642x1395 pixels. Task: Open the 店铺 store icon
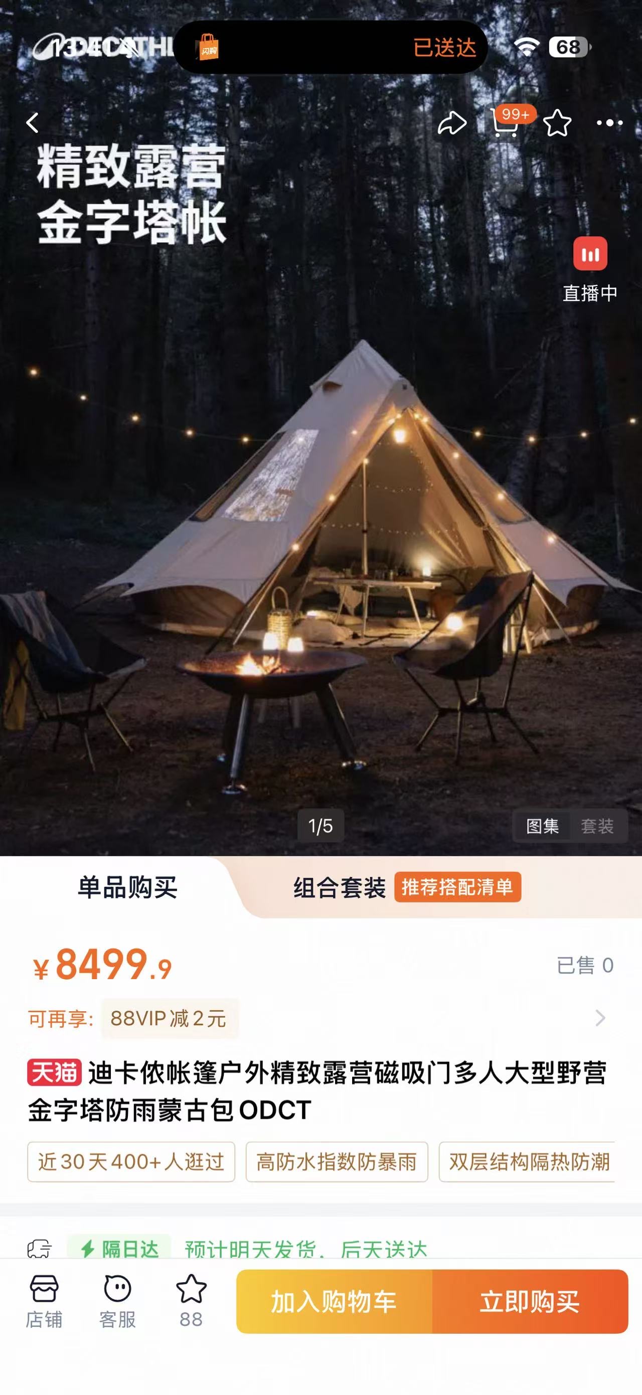(44, 1301)
